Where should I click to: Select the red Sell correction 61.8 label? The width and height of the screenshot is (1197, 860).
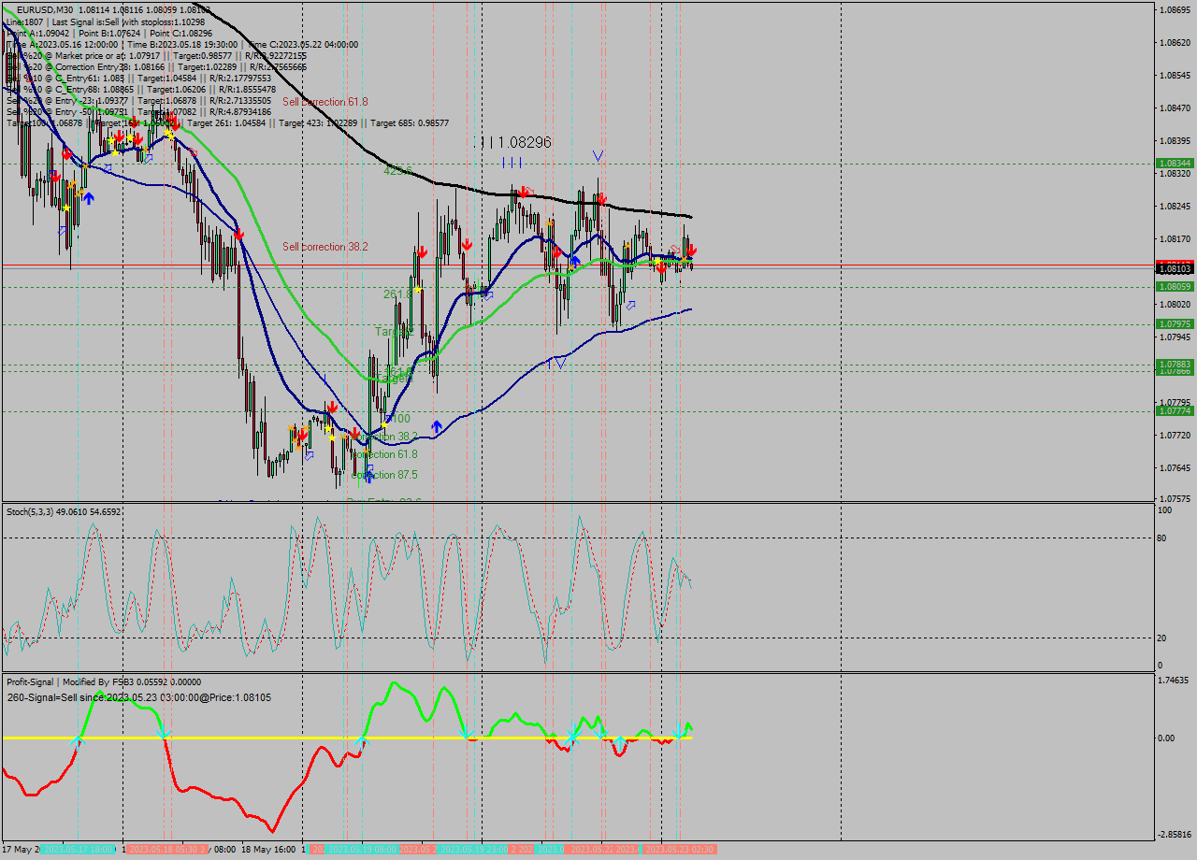click(325, 101)
